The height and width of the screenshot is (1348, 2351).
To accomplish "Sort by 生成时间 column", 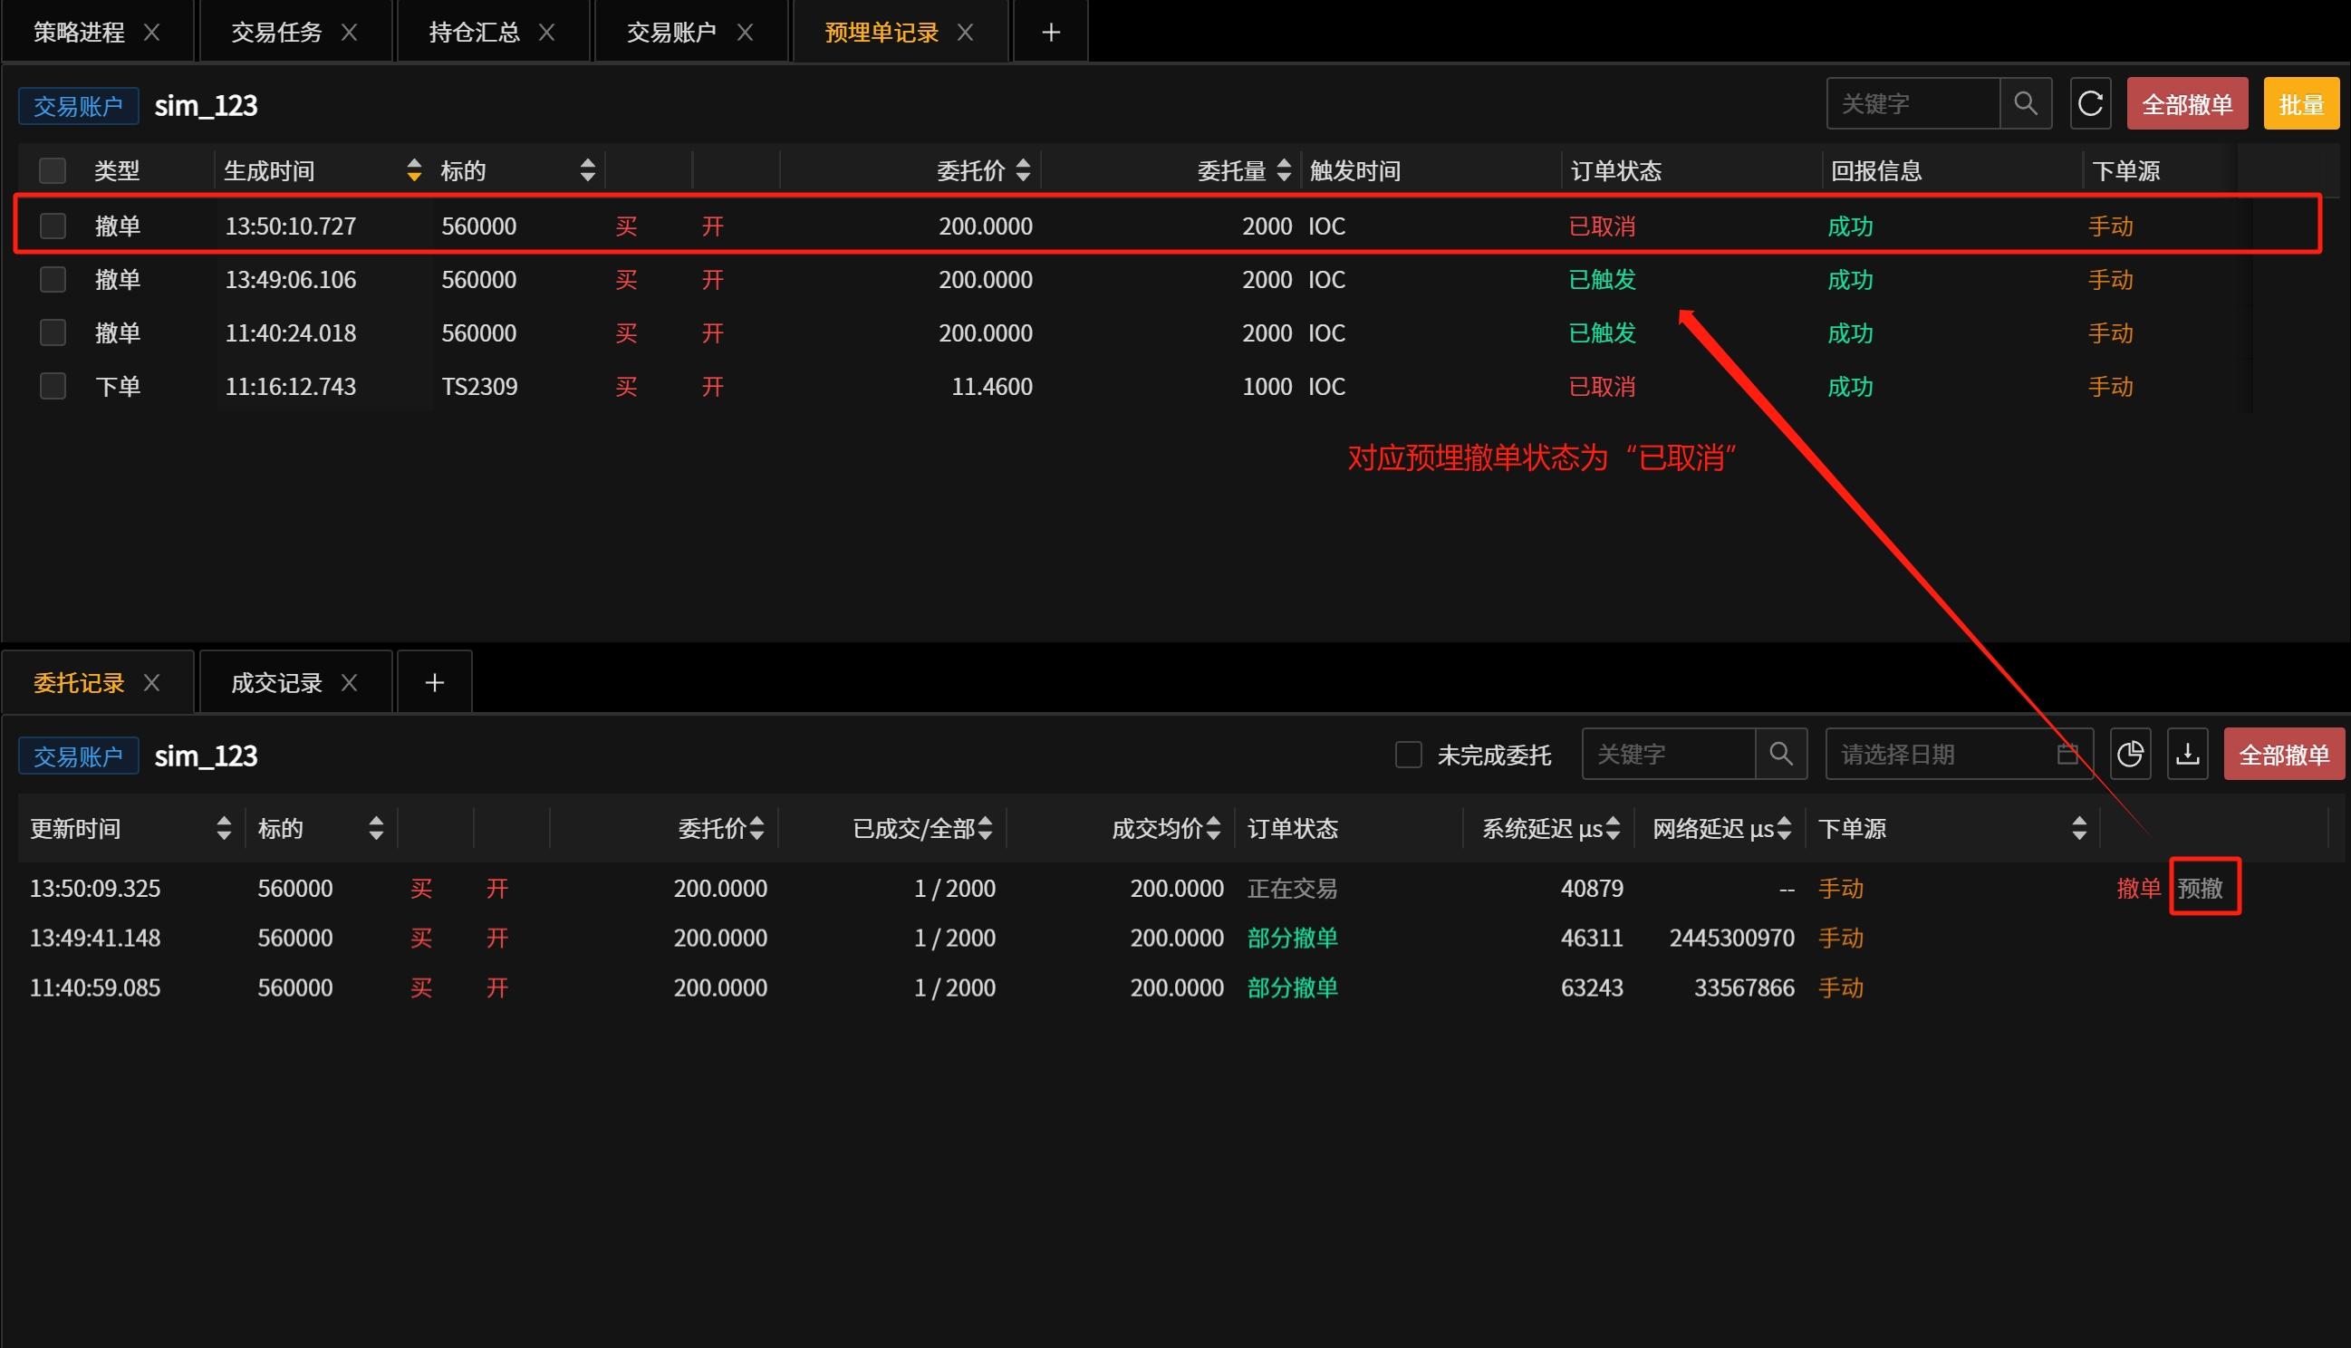I will (414, 170).
